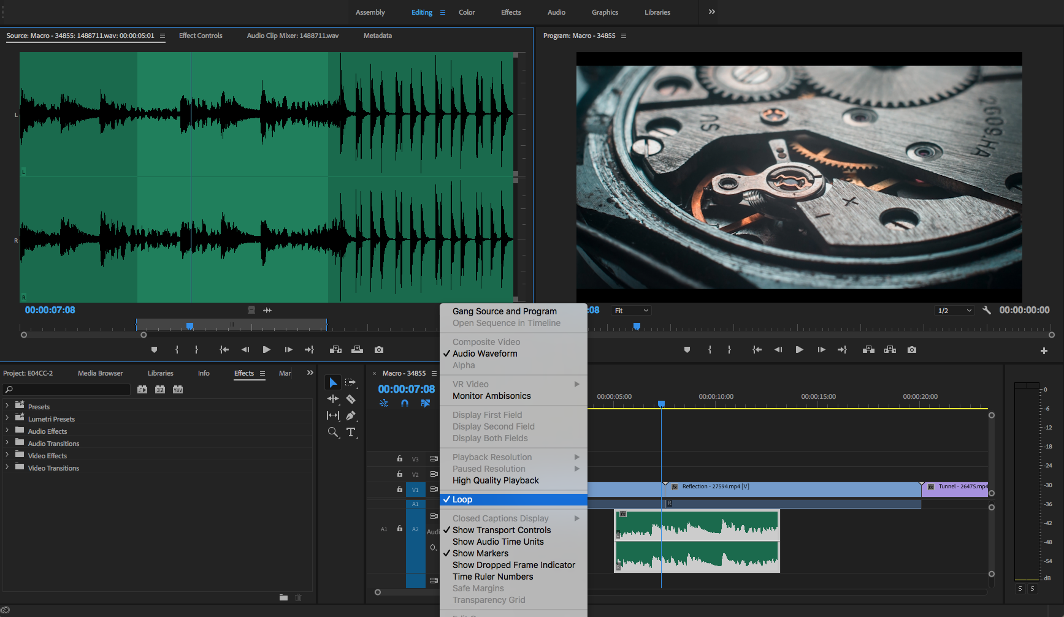1064x617 pixels.
Task: Enable High Quality Playback
Action: (x=513, y=480)
